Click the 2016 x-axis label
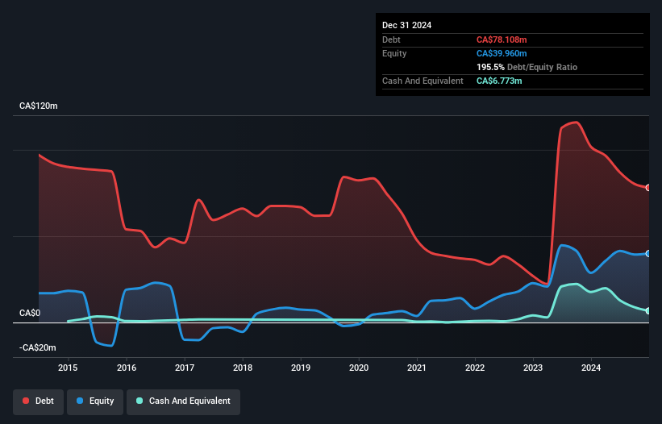662x424 pixels. pos(127,368)
